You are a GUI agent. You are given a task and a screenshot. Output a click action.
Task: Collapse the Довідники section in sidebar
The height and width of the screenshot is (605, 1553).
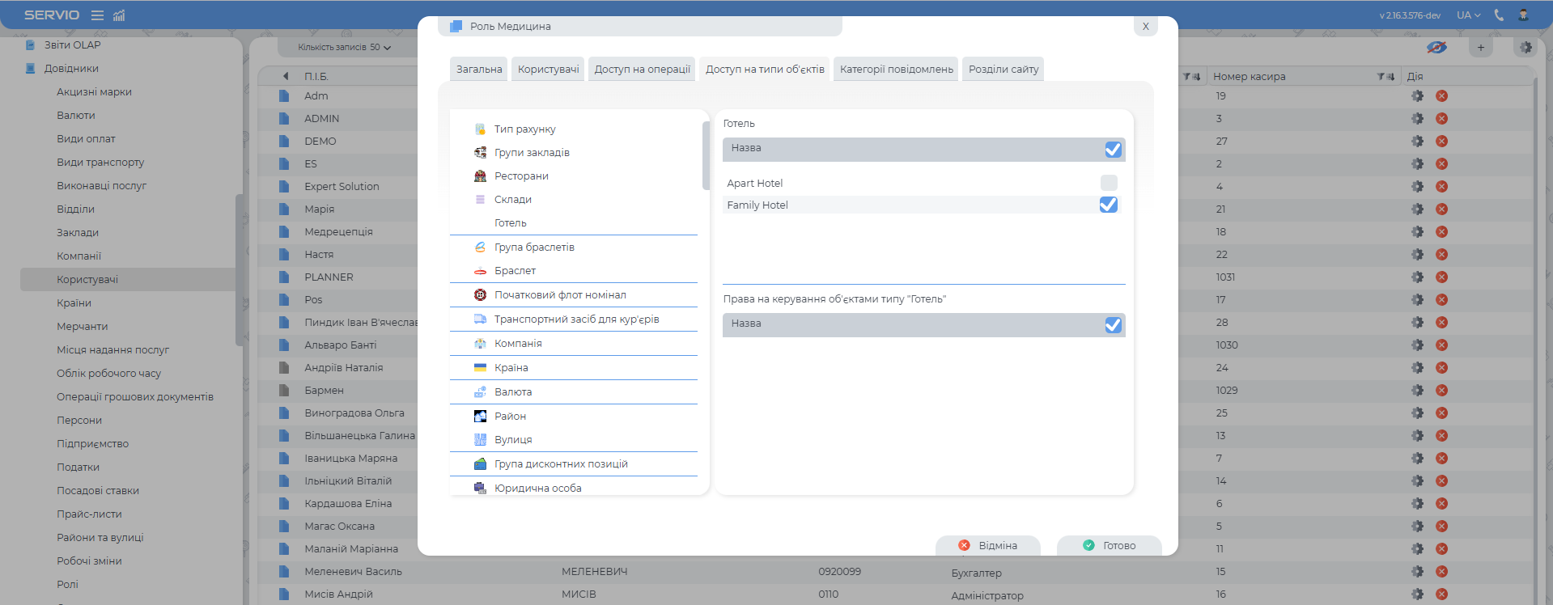71,69
